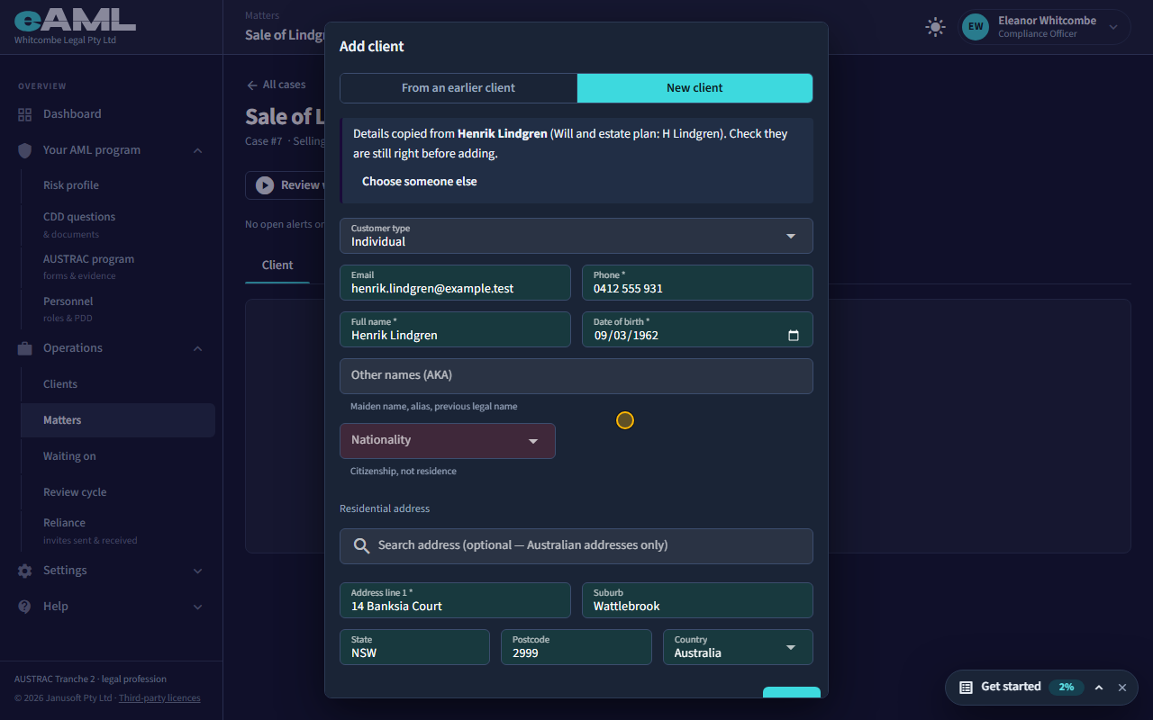Viewport: 1153px width, 720px height.
Task: Select the New client option
Action: pos(695,88)
